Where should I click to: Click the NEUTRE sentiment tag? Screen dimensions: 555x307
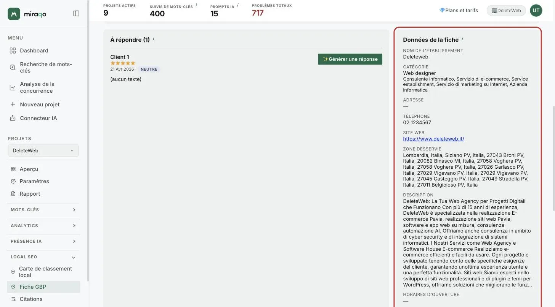pos(149,70)
